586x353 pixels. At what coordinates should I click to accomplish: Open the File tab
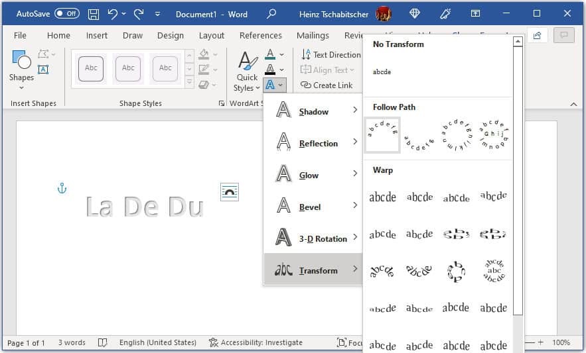20,36
